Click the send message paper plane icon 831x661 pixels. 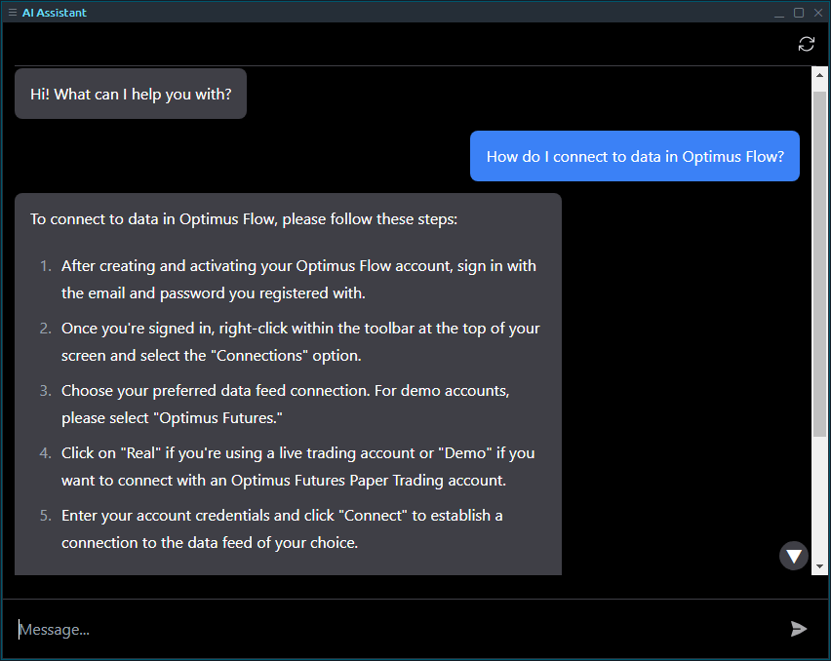pos(800,629)
